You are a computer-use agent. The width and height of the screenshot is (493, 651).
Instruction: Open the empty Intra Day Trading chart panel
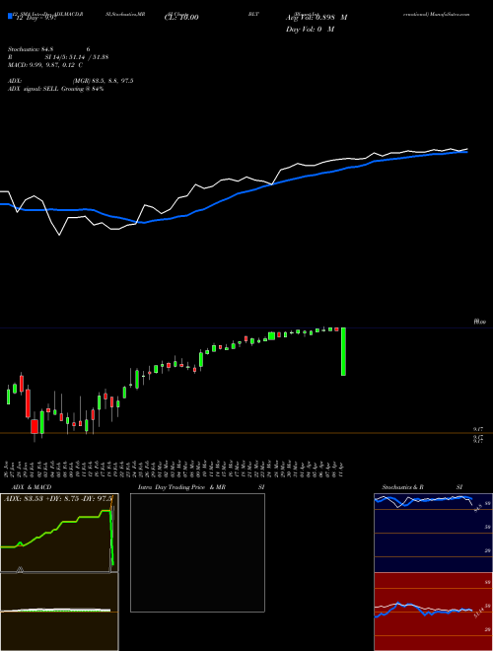coord(197,552)
